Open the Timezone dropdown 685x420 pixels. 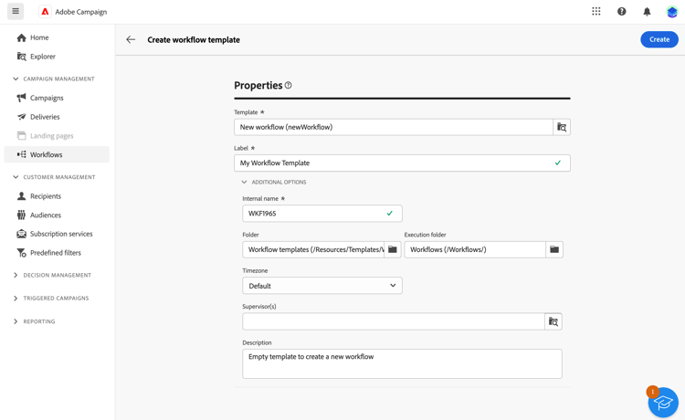click(x=321, y=286)
